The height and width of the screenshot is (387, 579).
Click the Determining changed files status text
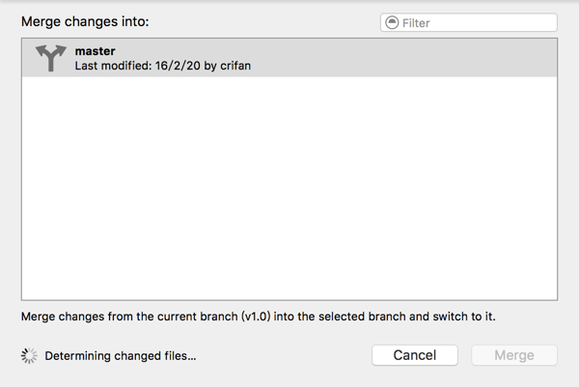(121, 356)
